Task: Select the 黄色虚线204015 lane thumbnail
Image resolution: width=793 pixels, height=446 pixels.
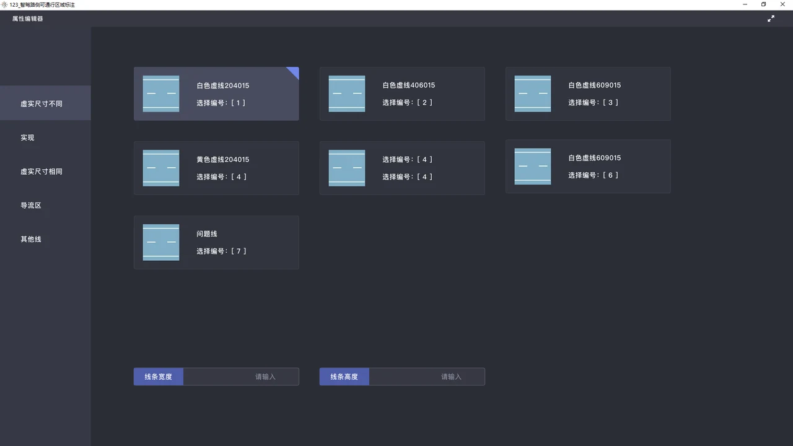Action: 161,168
